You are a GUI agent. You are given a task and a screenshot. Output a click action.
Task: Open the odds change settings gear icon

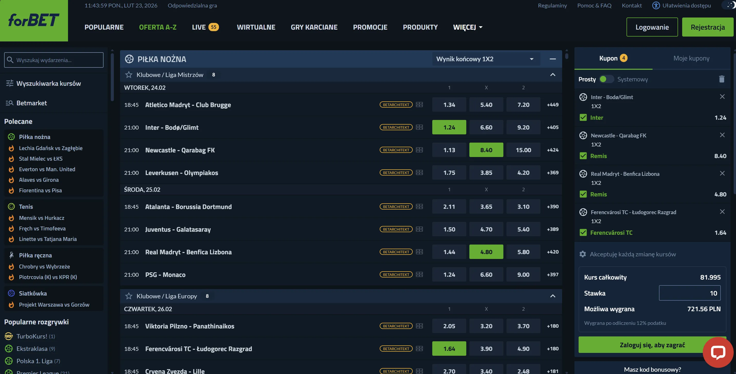(582, 254)
